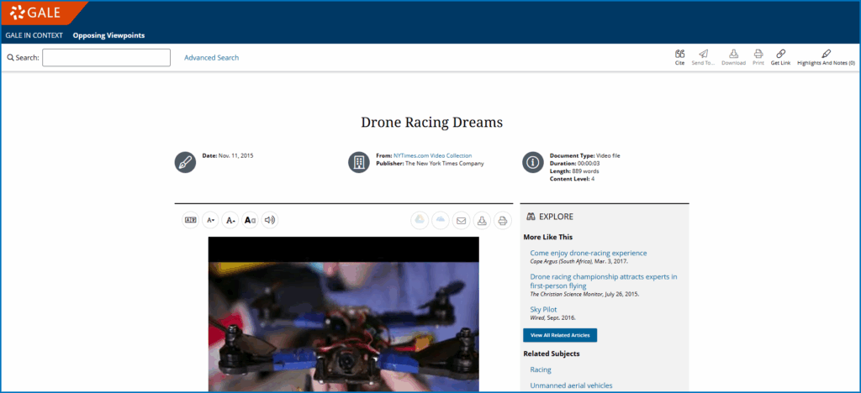Screen dimensions: 861x393
Task: Click inside the Search text box
Action: pos(106,58)
